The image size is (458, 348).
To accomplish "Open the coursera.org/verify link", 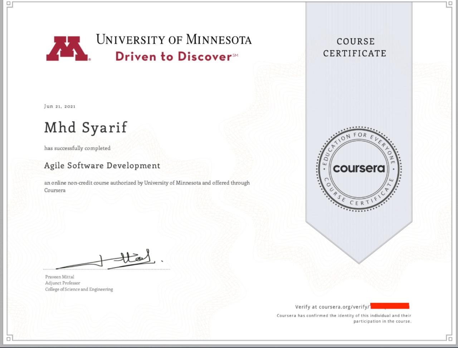I will pyautogui.click(x=332, y=307).
